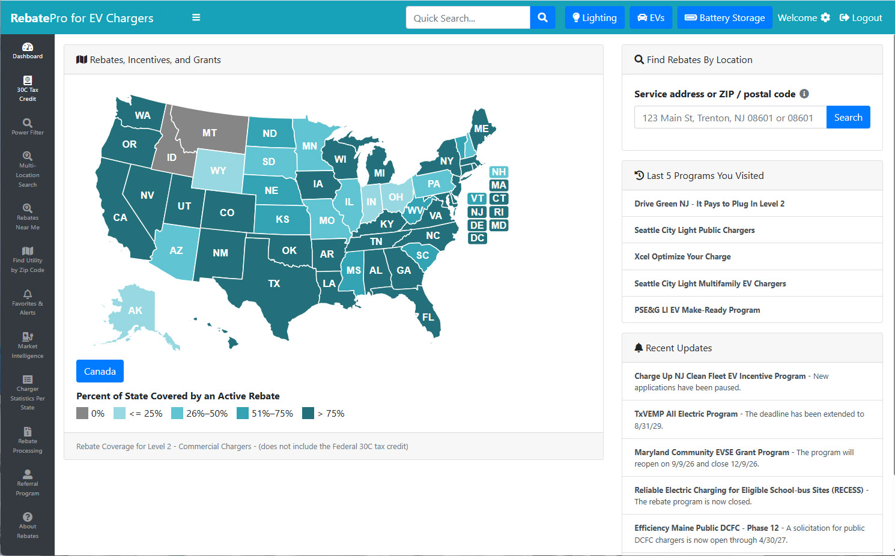Image resolution: width=895 pixels, height=556 pixels.
Task: Select Texas on the map
Action: [274, 283]
